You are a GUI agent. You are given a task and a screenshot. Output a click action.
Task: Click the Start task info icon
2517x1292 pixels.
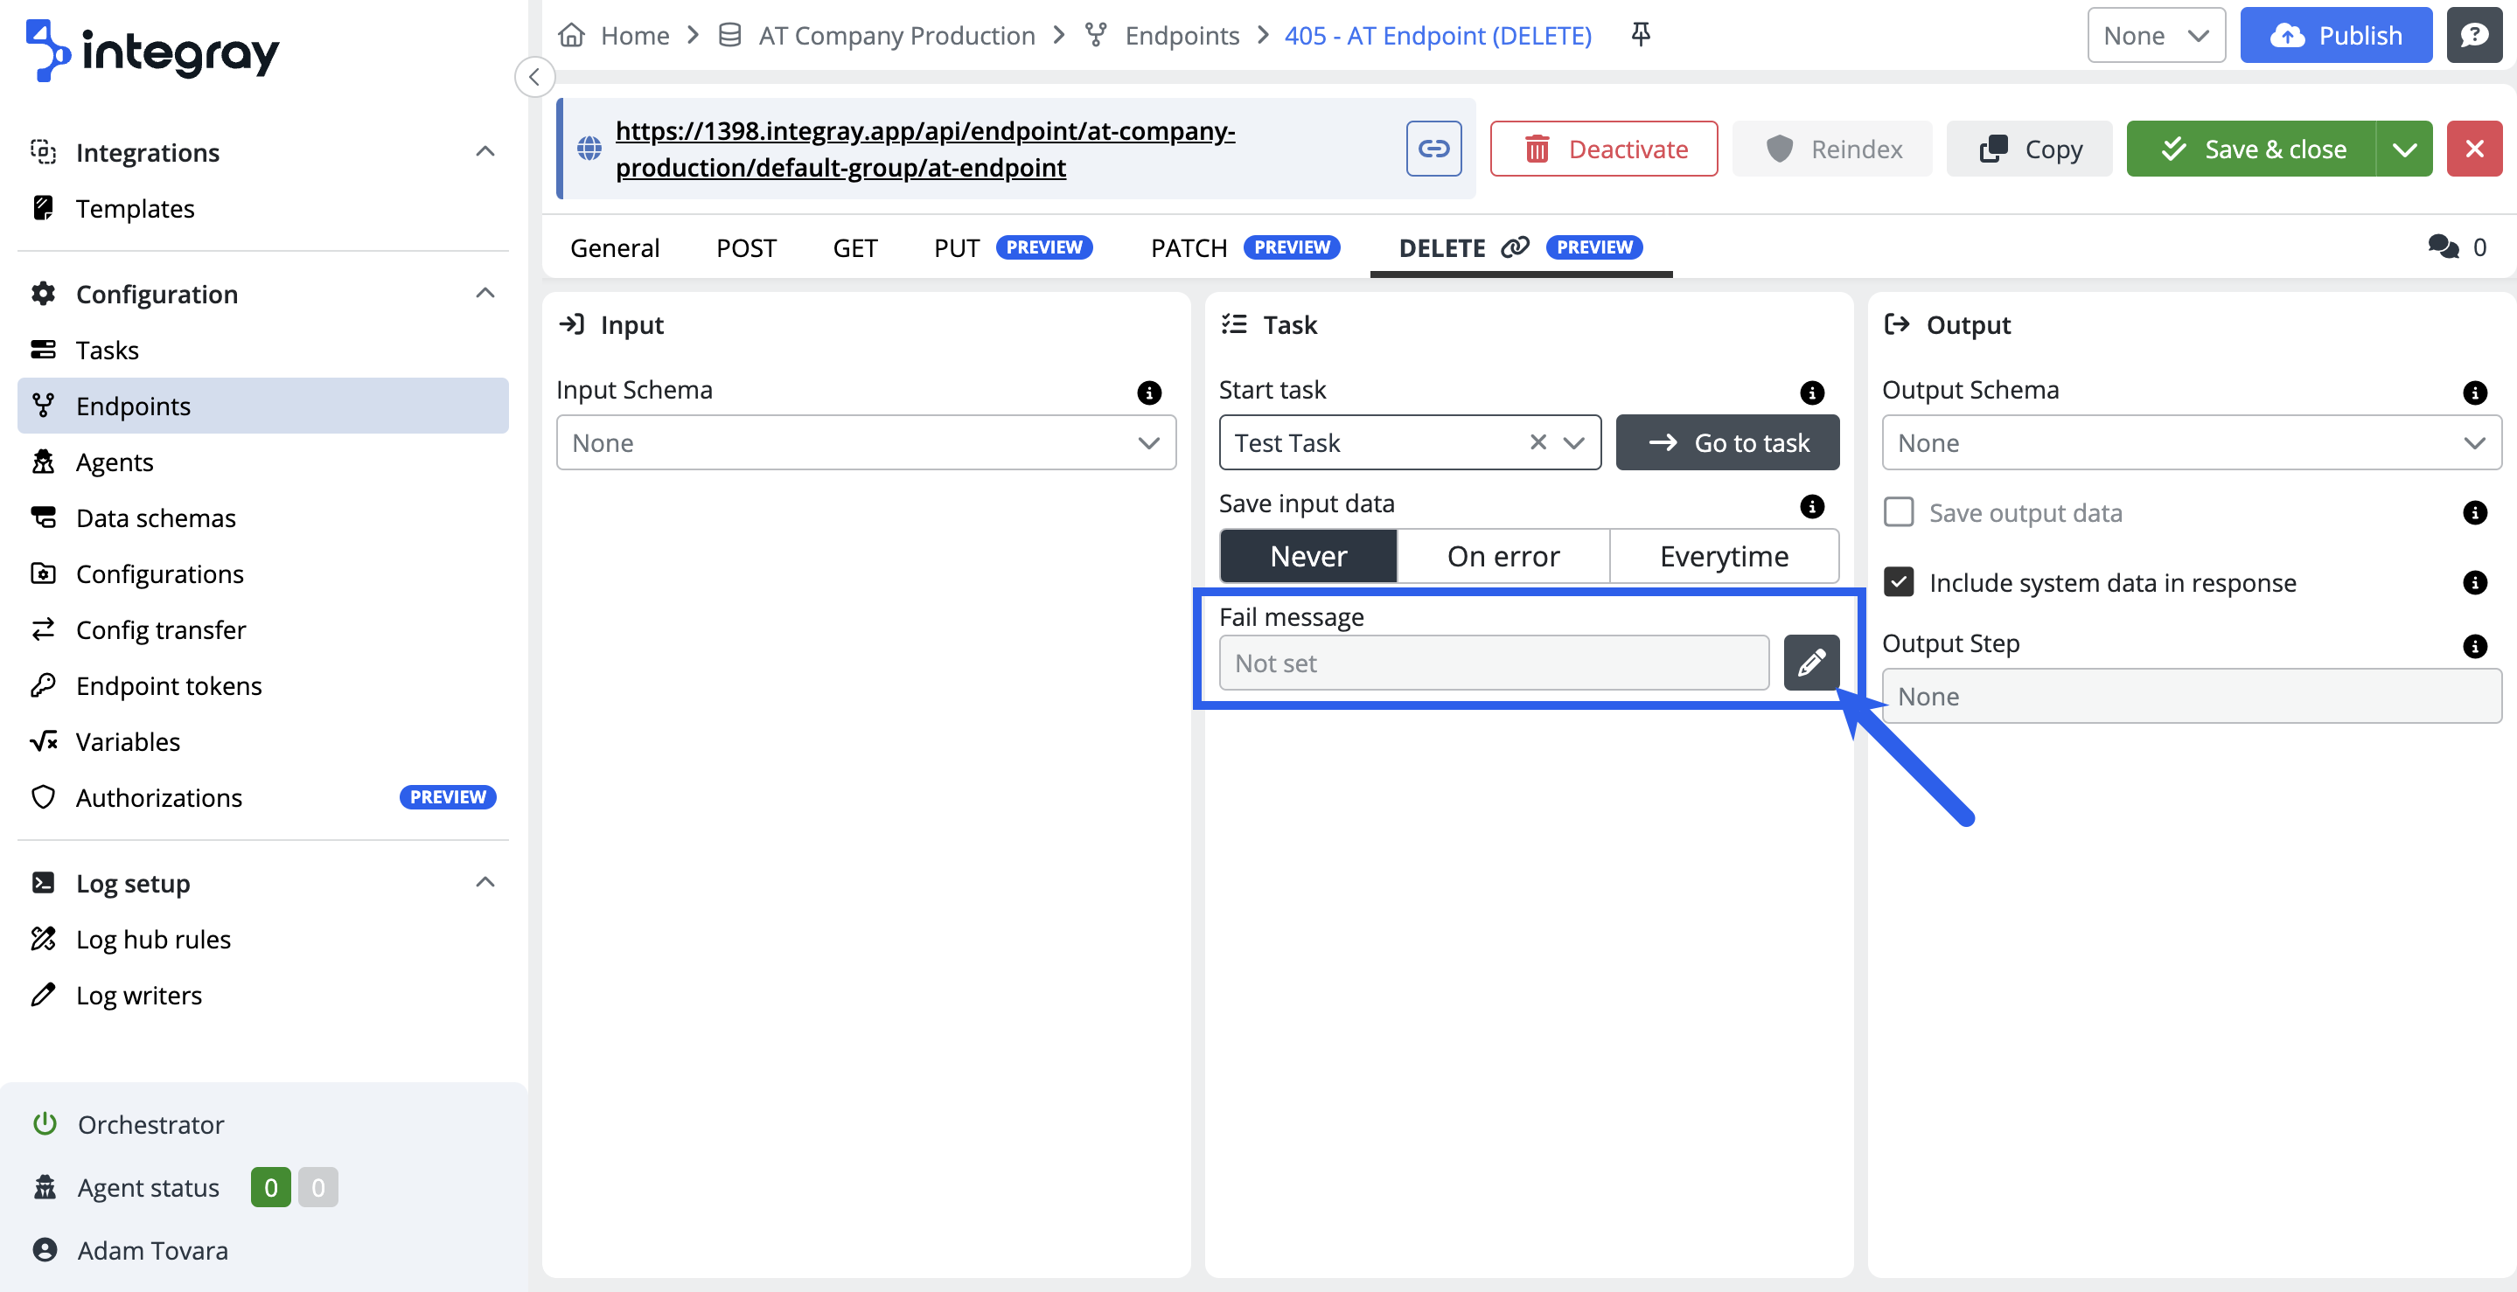[1811, 392]
